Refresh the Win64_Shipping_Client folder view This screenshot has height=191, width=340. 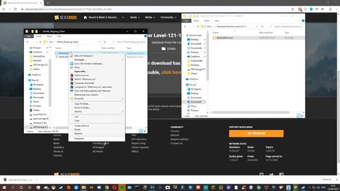click(105, 42)
